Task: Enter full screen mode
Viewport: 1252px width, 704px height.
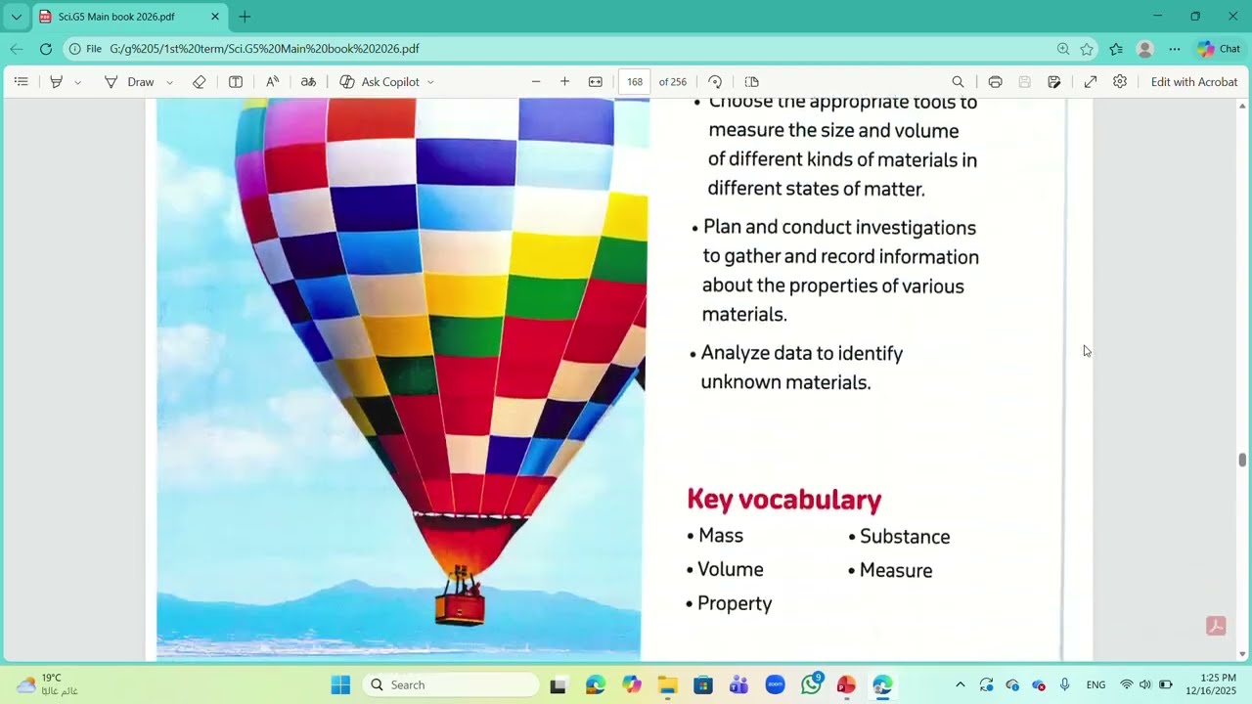Action: click(1091, 82)
